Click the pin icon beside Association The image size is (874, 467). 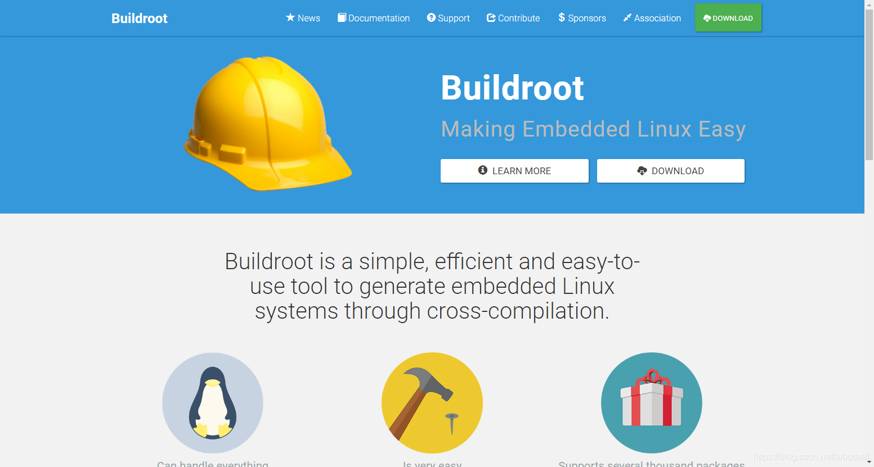click(628, 18)
